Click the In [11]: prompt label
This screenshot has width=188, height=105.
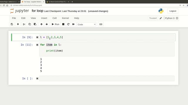click(27, 45)
